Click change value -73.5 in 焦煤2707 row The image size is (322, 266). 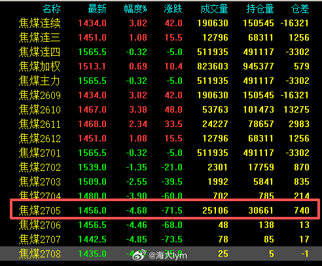pos(172,239)
